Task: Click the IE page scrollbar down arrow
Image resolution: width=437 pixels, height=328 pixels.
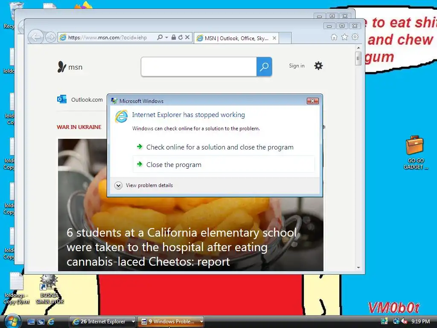Action: (x=358, y=267)
